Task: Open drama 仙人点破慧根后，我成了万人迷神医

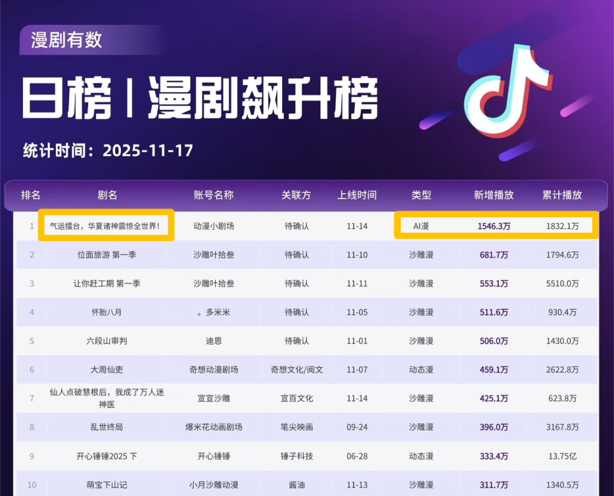Action: tap(107, 398)
